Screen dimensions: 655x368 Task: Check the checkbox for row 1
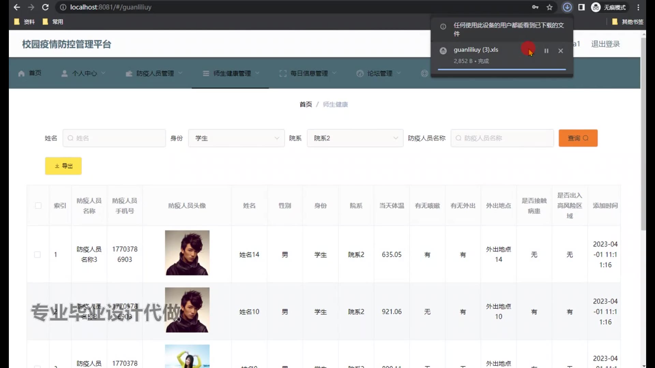[38, 255]
